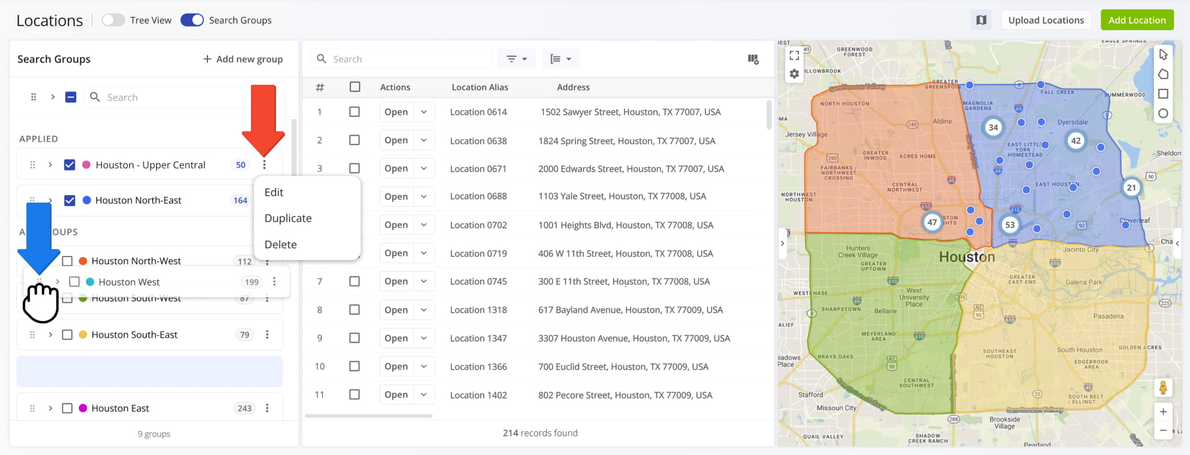Image resolution: width=1190 pixels, height=455 pixels.
Task: Expand the Houston - Upper Central group
Action: click(51, 165)
